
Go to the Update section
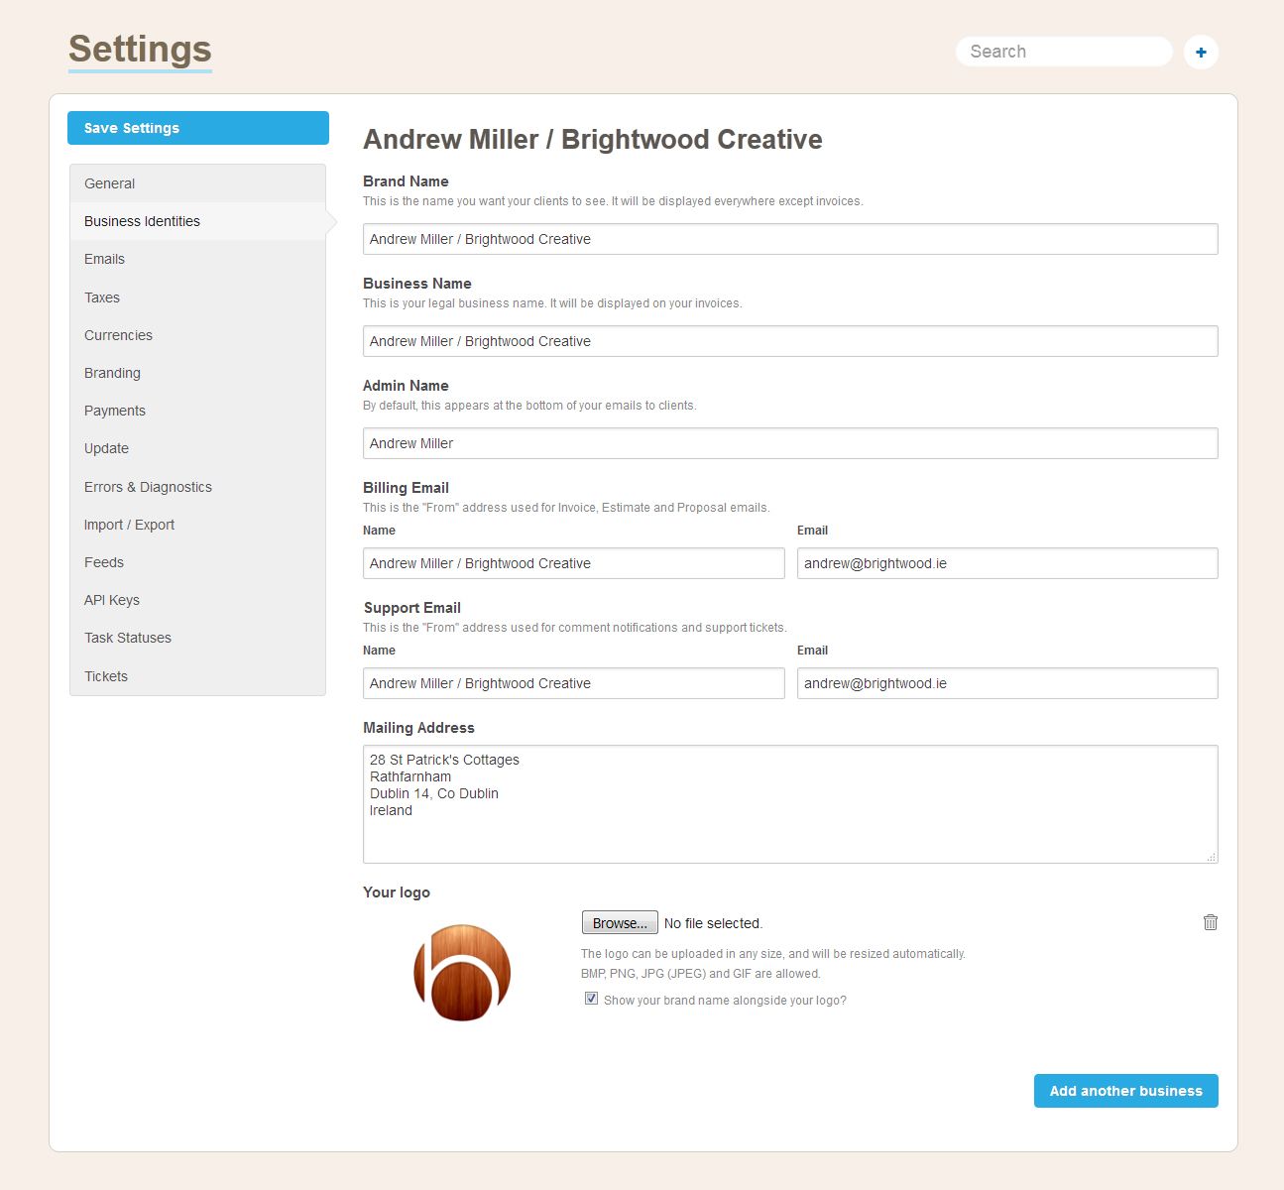[x=197, y=448]
